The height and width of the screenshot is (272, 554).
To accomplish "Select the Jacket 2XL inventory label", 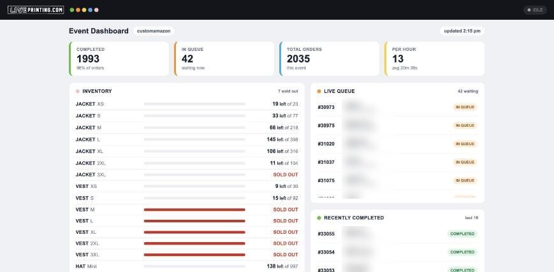I will pos(91,163).
